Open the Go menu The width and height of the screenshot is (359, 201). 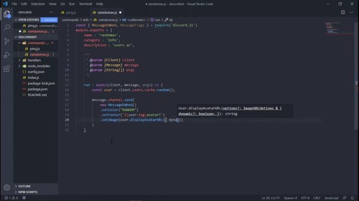click(62, 4)
